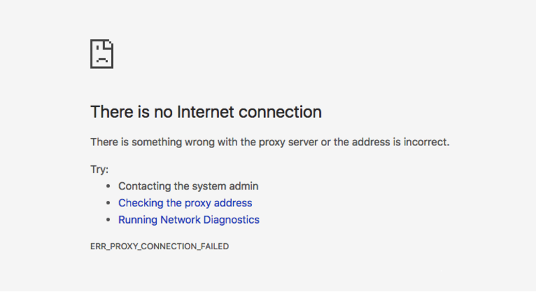Click the "Contacting the system admin" suggestion
The width and height of the screenshot is (536, 292).
pyautogui.click(x=188, y=186)
